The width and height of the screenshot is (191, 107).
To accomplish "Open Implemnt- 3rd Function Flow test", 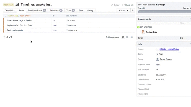I will coord(19,25).
